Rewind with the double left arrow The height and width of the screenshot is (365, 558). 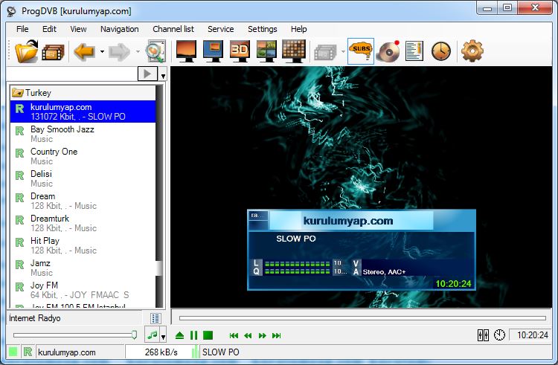point(248,335)
